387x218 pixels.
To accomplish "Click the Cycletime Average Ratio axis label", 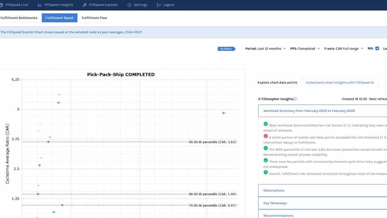I will point(7,154).
